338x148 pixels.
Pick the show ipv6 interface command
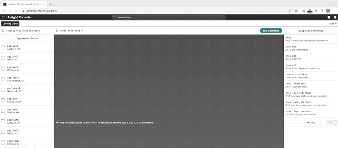[311, 104]
